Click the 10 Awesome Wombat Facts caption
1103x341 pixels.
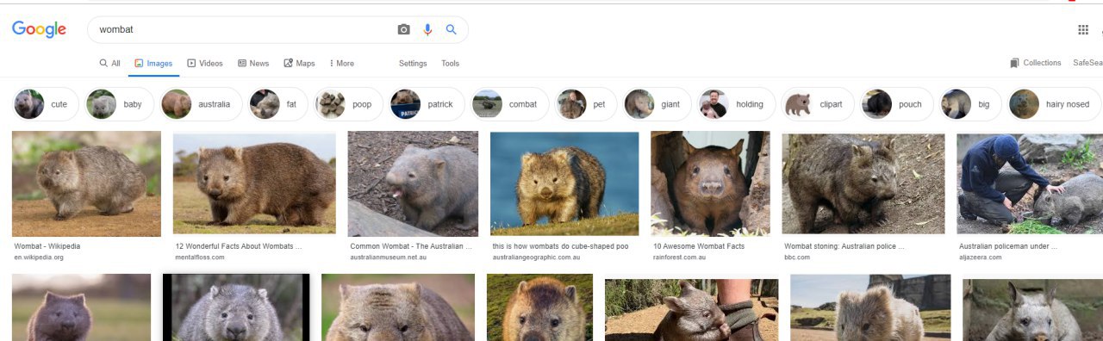(x=699, y=246)
